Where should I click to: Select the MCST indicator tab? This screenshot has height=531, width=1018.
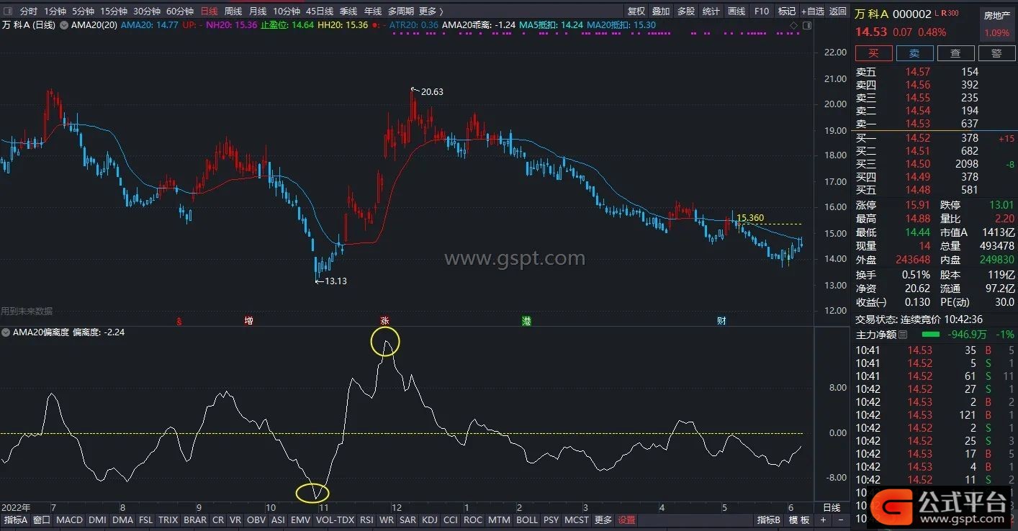click(x=577, y=519)
